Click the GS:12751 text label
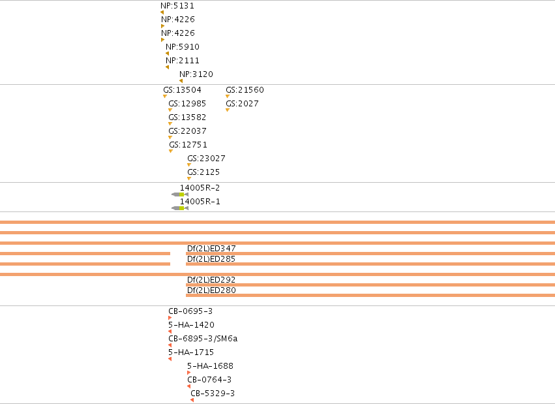The image size is (555, 404). click(188, 145)
